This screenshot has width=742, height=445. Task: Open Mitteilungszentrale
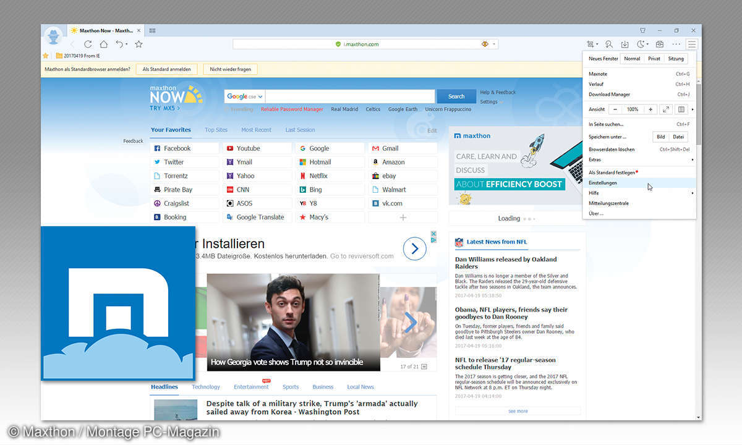(x=639, y=203)
